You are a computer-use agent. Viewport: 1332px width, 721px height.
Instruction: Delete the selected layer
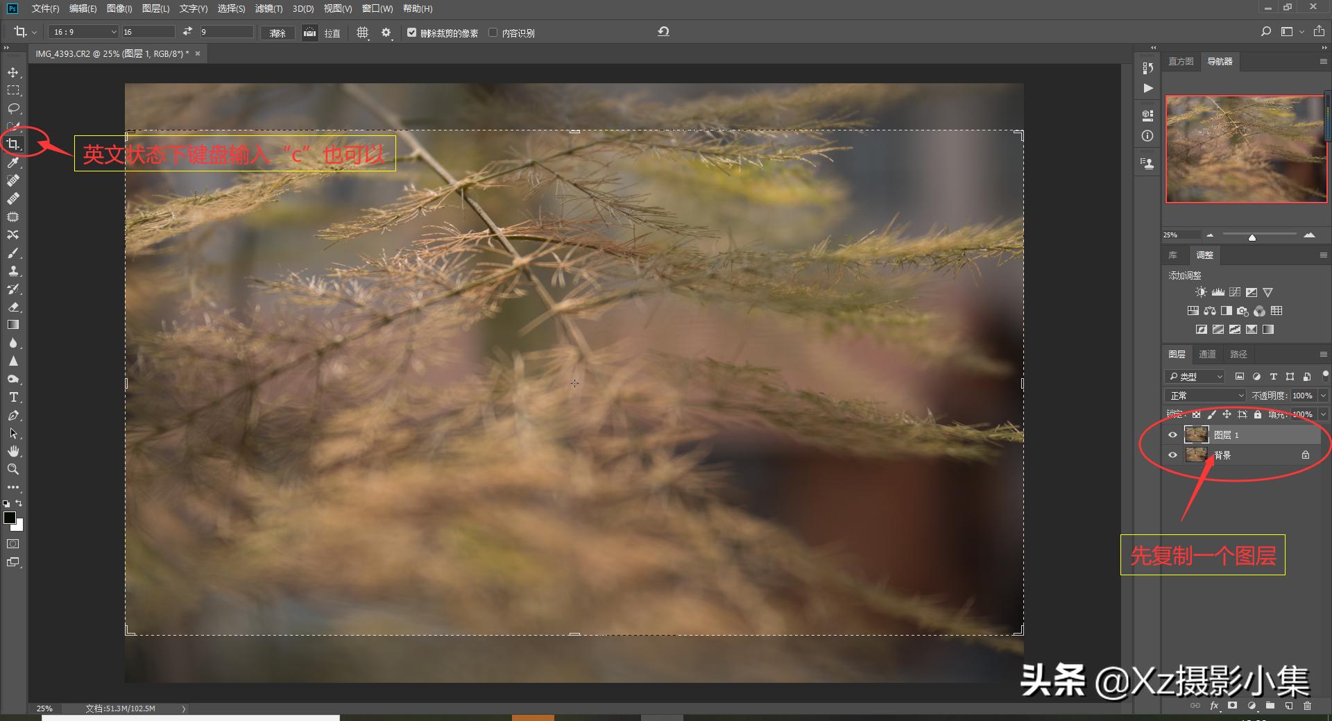(1307, 706)
